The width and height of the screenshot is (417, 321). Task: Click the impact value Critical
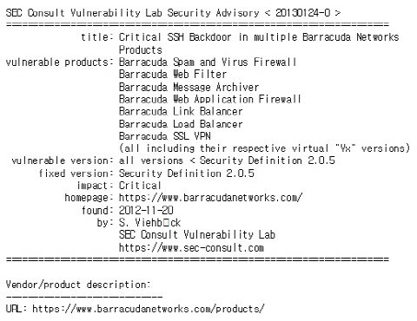click(x=140, y=186)
